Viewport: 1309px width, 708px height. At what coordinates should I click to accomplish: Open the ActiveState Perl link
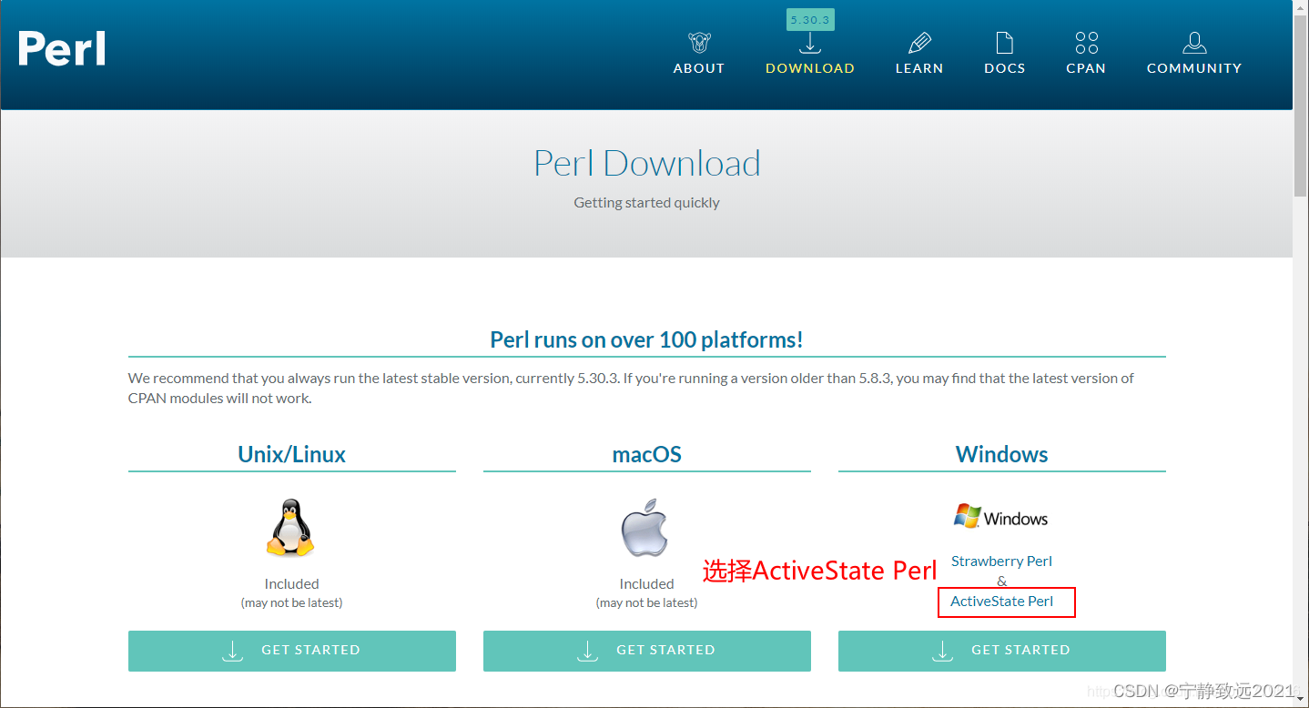click(x=1001, y=602)
